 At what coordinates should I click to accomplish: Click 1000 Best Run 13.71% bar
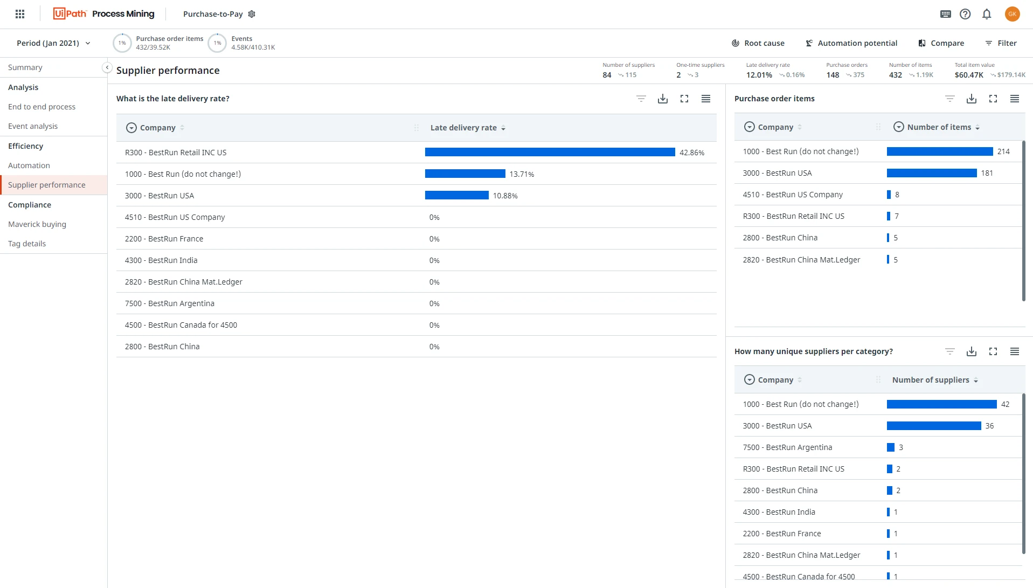[465, 174]
